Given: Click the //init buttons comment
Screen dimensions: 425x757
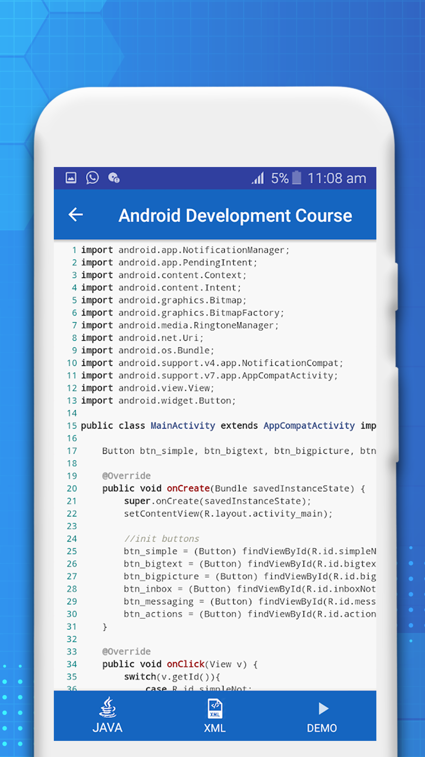Looking at the screenshot, I should pyautogui.click(x=161, y=539).
